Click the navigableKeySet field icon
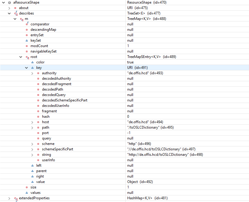Viewport: 249px width, 202px height. point(27,51)
